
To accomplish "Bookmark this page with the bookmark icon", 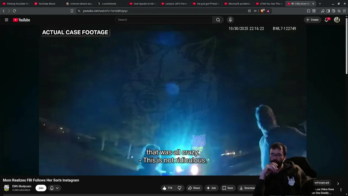I will 72,11.
